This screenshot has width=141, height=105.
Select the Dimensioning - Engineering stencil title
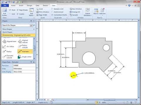click(x=19, y=35)
